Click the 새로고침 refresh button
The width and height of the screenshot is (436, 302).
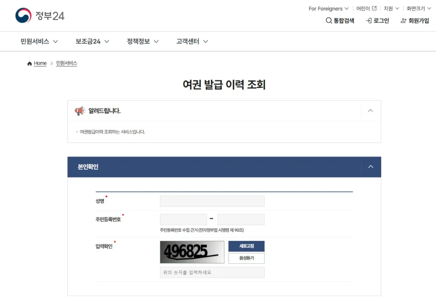pyautogui.click(x=247, y=246)
